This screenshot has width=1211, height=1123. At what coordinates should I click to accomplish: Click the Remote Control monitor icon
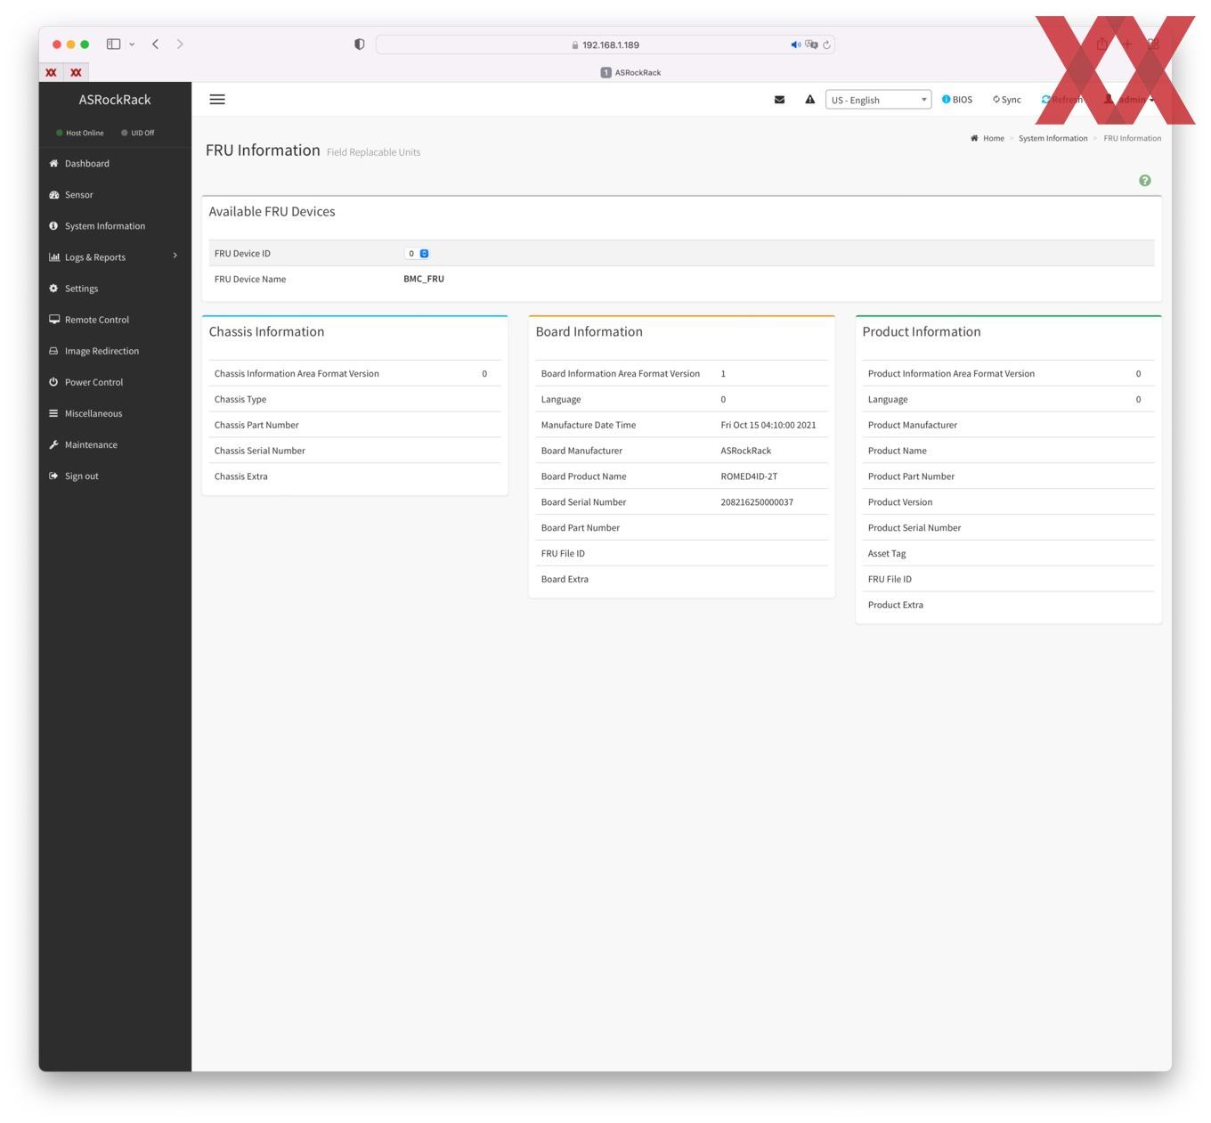pos(53,319)
